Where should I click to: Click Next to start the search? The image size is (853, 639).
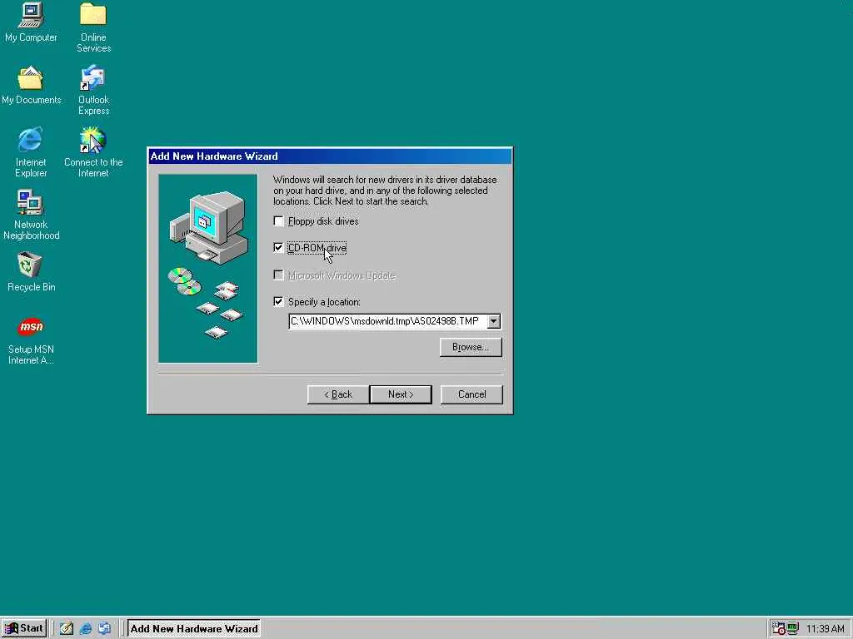[401, 394]
